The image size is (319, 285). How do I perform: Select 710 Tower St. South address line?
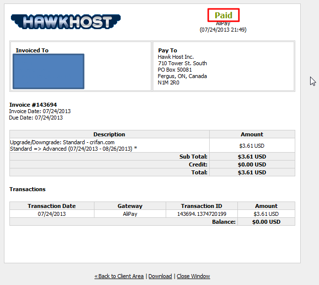182,63
